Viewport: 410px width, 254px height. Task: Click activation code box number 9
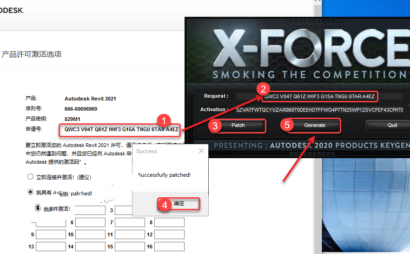coord(51,234)
